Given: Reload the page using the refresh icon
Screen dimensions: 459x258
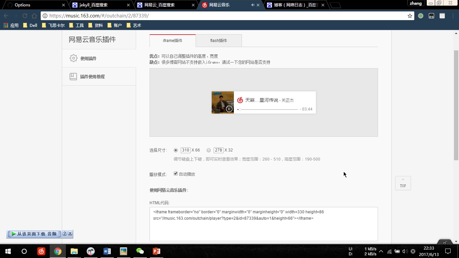Looking at the screenshot, I should (25, 16).
